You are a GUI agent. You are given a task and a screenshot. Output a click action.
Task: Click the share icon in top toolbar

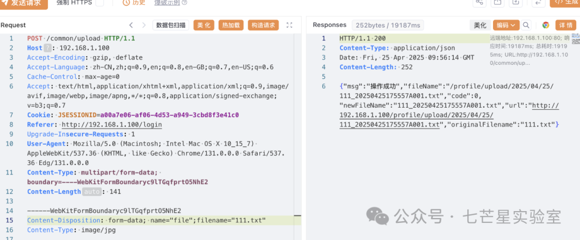(480, 3)
